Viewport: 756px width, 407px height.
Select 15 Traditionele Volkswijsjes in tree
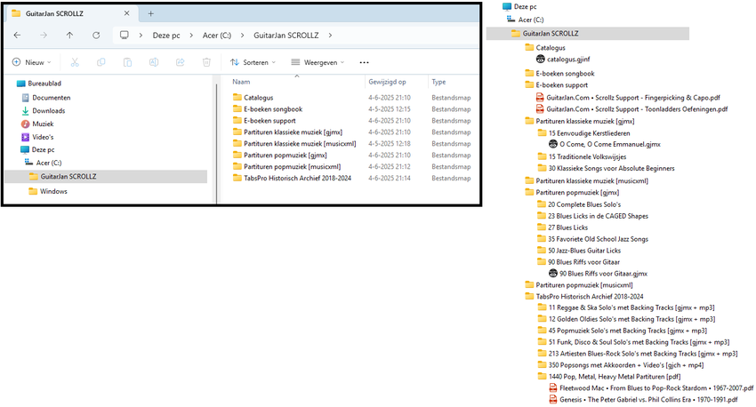pyautogui.click(x=582, y=156)
